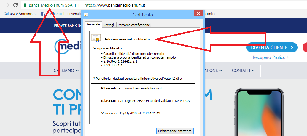Select expiry date 23/01/2019
This screenshot has width=307, height=136.
tap(151, 113)
